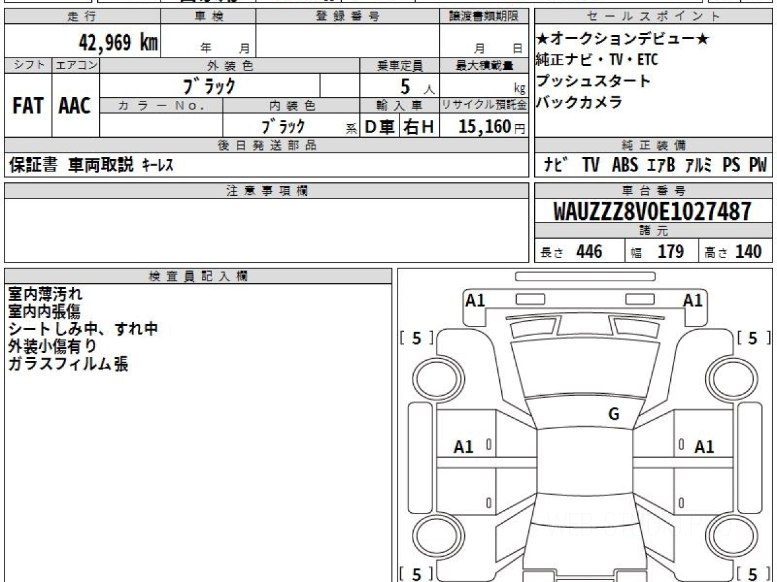
Task: Click the 純正装備 section header
Action: coord(653,145)
